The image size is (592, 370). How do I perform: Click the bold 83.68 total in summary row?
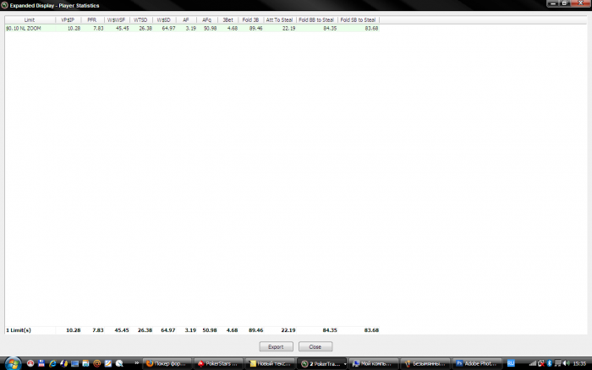click(x=371, y=330)
